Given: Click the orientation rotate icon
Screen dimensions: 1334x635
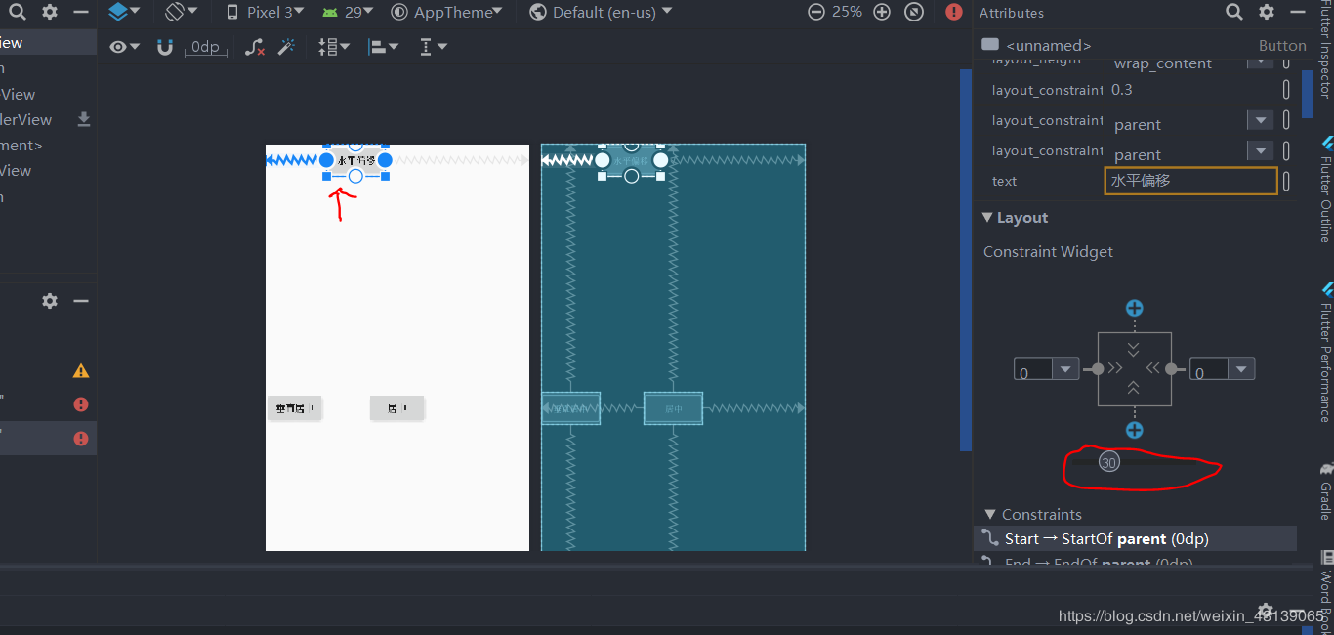Looking at the screenshot, I should (181, 12).
